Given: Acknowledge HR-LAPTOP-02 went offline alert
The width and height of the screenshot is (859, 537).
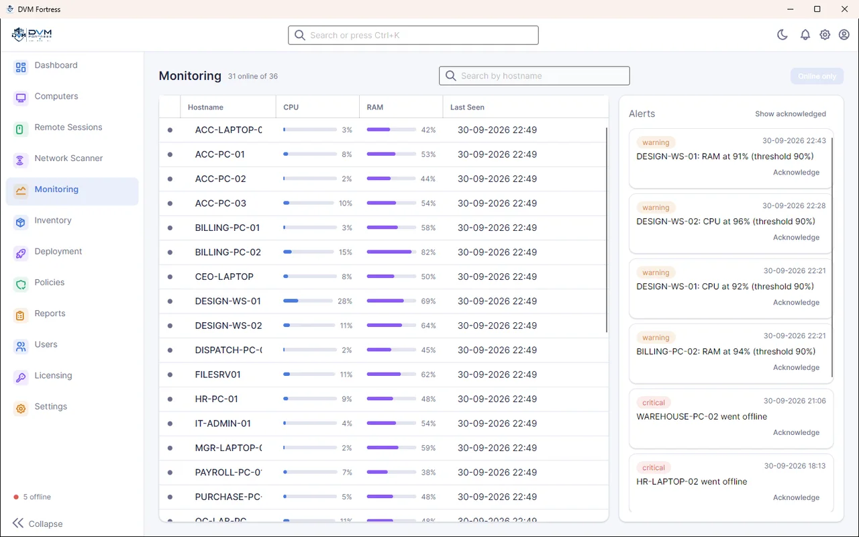Looking at the screenshot, I should coord(796,498).
